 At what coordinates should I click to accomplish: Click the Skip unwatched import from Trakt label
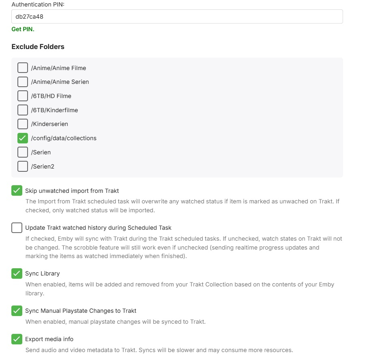tap(72, 191)
